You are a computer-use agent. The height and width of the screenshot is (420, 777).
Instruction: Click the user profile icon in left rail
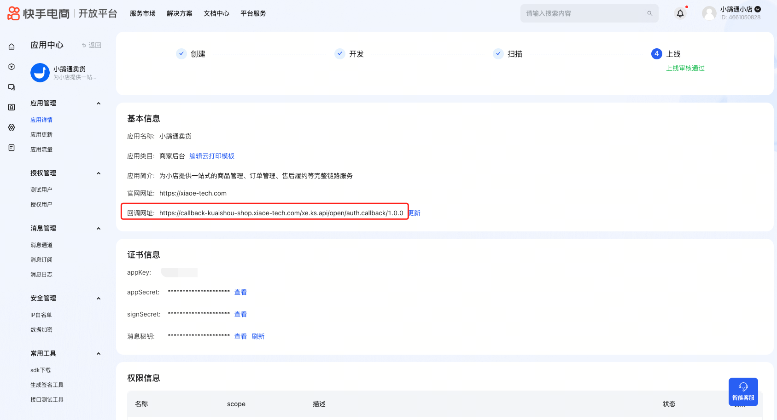(x=12, y=107)
